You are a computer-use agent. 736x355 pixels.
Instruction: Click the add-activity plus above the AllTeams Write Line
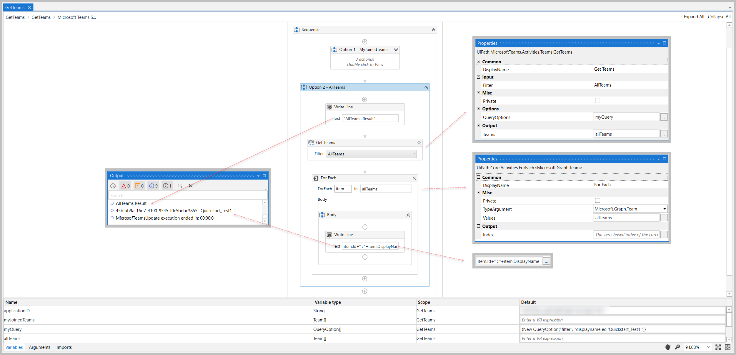pos(364,99)
